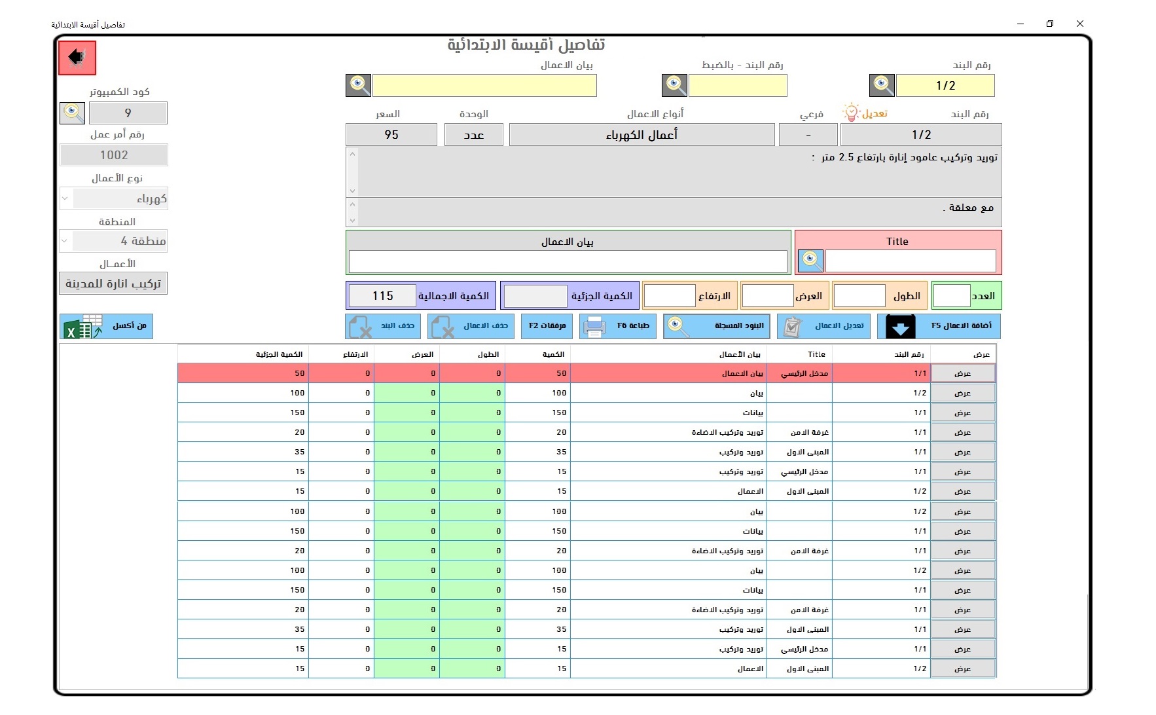Click search icon beside رقم البند - بالضبط

pos(674,85)
